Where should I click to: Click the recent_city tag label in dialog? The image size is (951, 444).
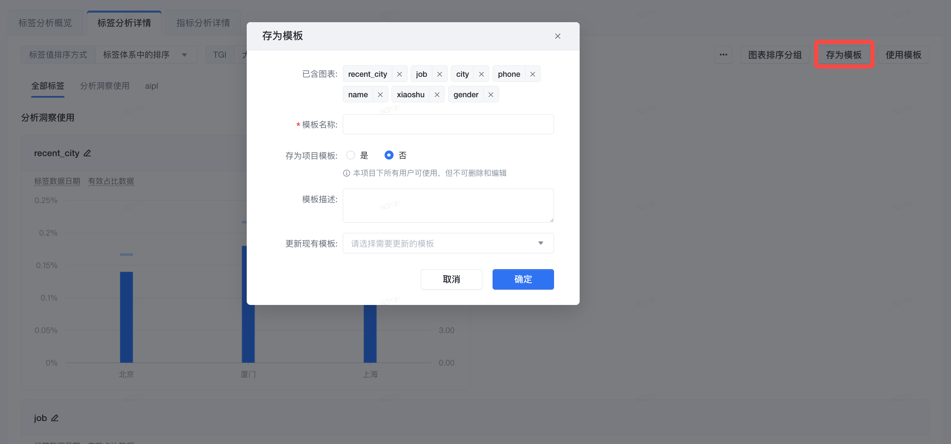pos(368,74)
